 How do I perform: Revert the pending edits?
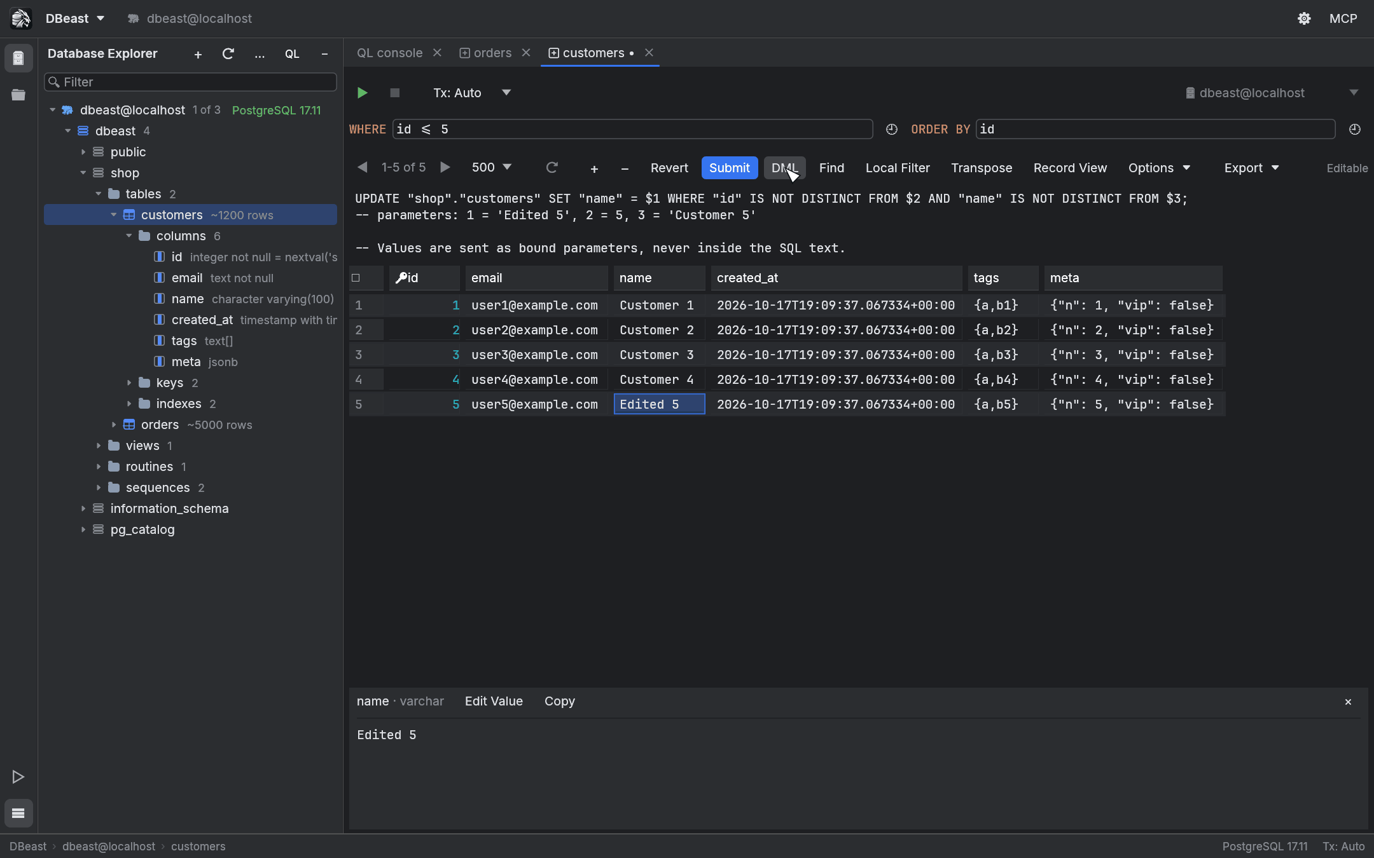(x=669, y=168)
